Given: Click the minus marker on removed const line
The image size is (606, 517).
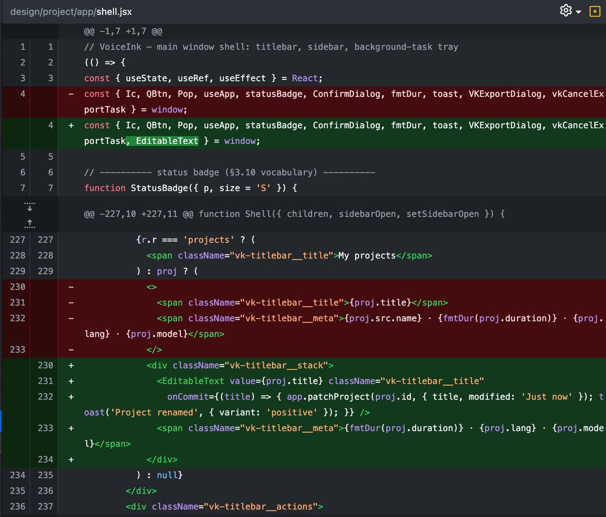Looking at the screenshot, I should [x=71, y=94].
